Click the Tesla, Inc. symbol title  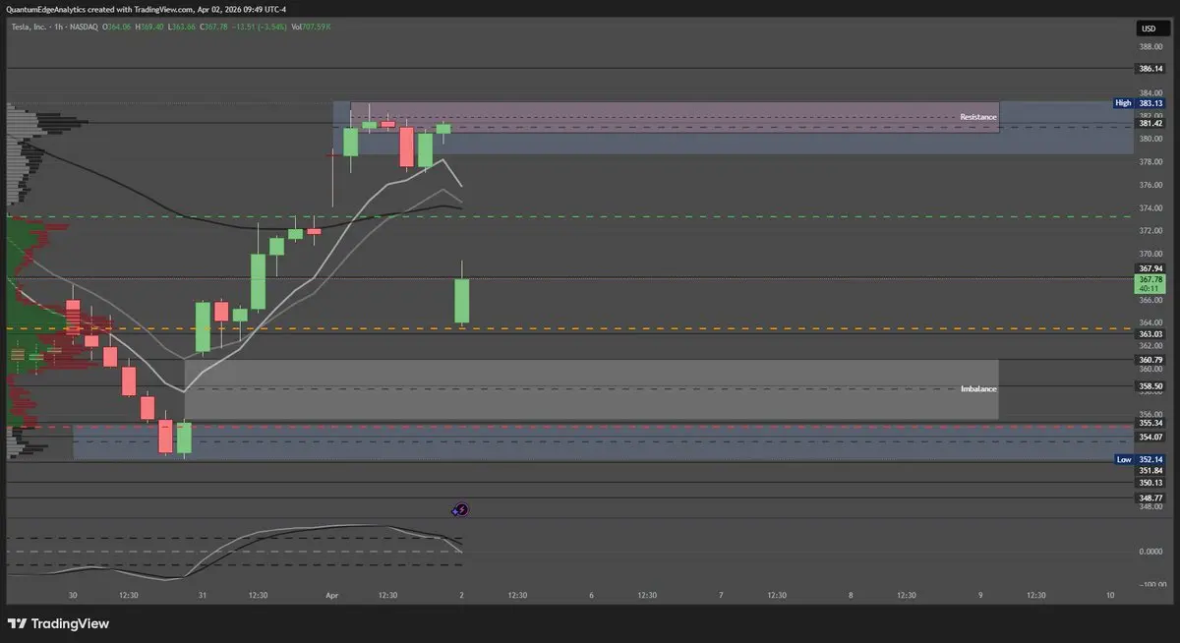click(x=29, y=26)
